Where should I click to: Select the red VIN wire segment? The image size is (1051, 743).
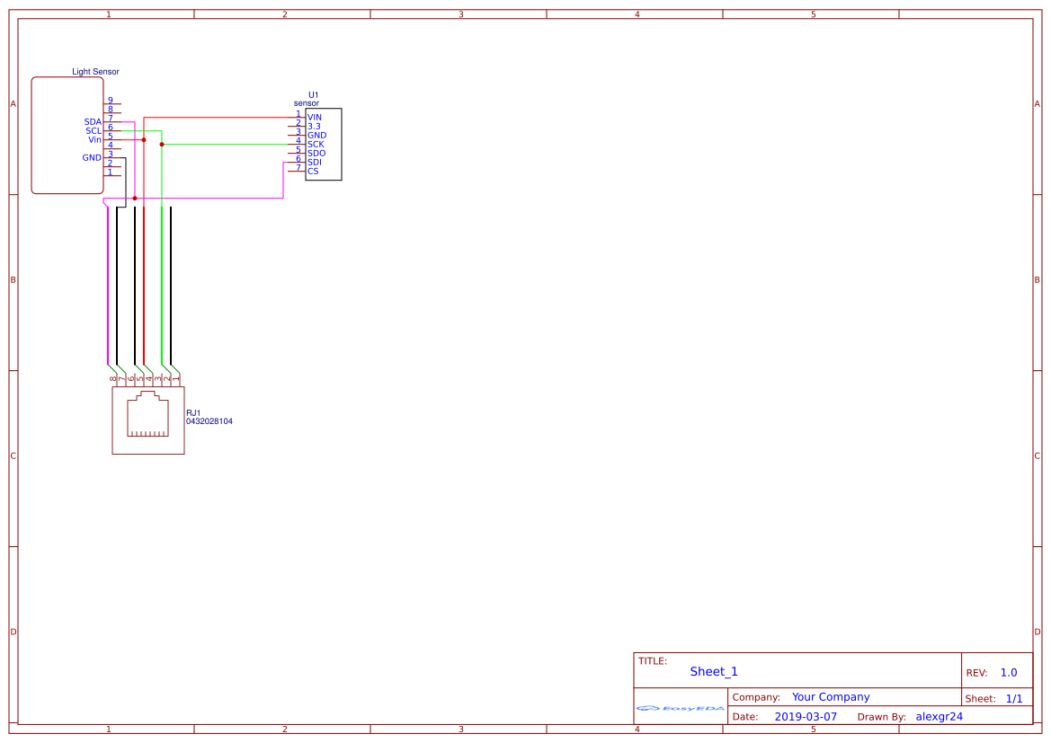[x=225, y=117]
